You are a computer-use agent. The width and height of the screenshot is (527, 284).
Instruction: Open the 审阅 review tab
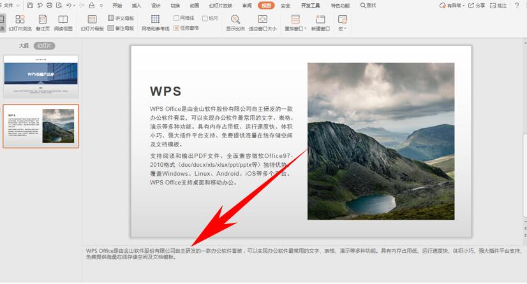[247, 5]
